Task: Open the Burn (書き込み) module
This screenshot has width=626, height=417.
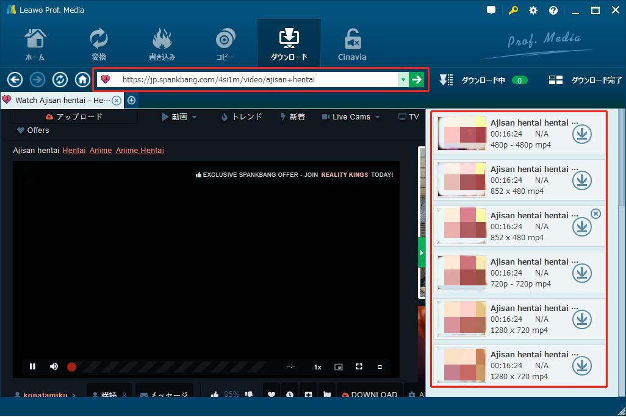Action: pyautogui.click(x=162, y=45)
